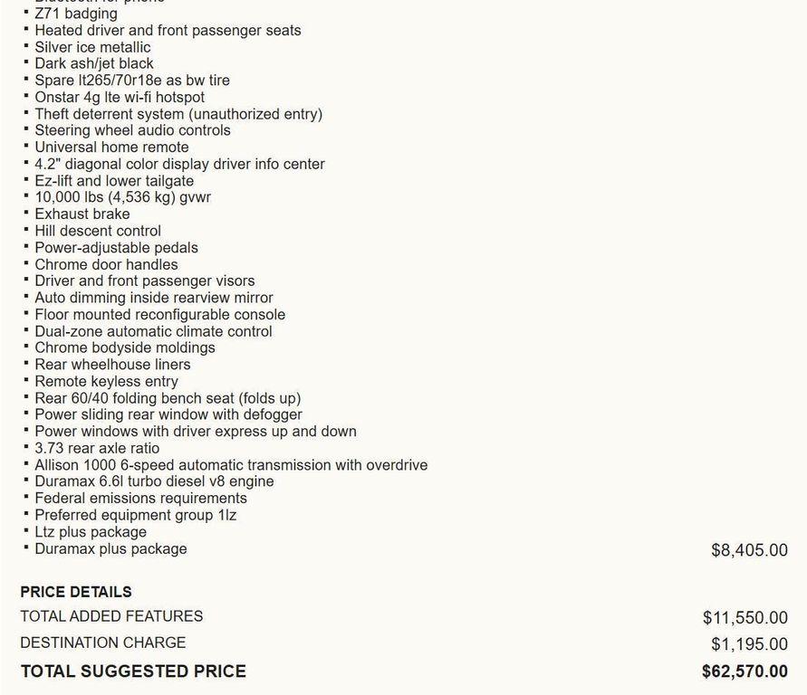Image resolution: width=807 pixels, height=695 pixels.
Task: Click the Dual-zone automatic climate control entry
Action: (153, 331)
